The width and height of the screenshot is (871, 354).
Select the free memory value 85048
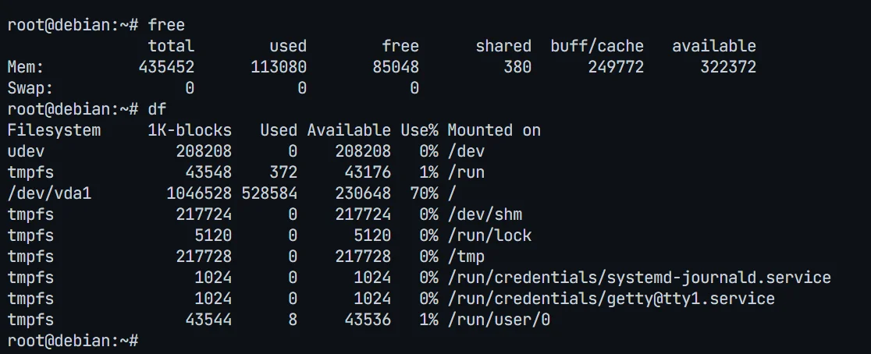396,67
